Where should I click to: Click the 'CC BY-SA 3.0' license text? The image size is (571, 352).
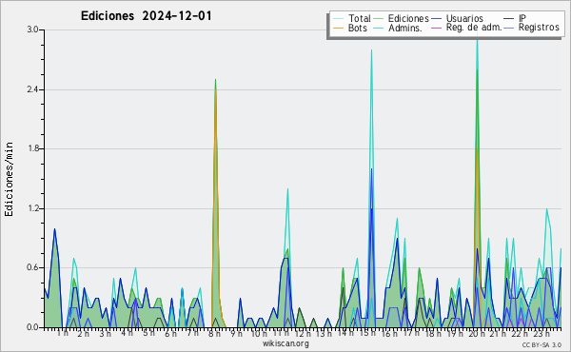pyautogui.click(x=541, y=345)
